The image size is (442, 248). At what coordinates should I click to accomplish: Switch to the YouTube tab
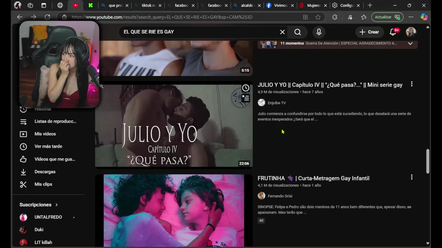pyautogui.click(x=76, y=5)
